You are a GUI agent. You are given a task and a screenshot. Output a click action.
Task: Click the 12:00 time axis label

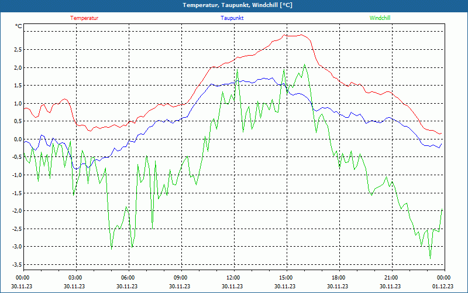coord(233,278)
